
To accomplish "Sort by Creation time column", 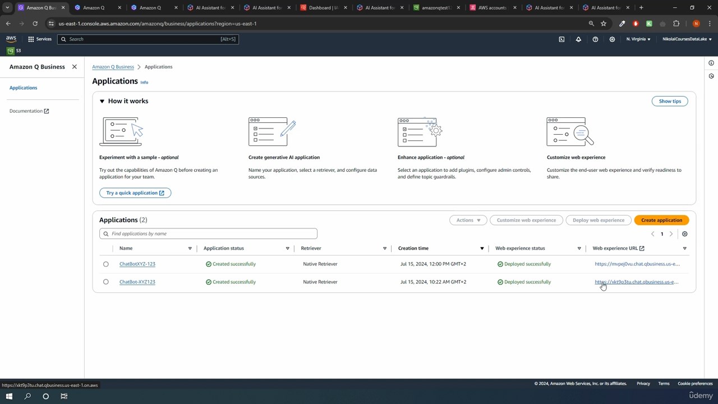I will coord(482,249).
